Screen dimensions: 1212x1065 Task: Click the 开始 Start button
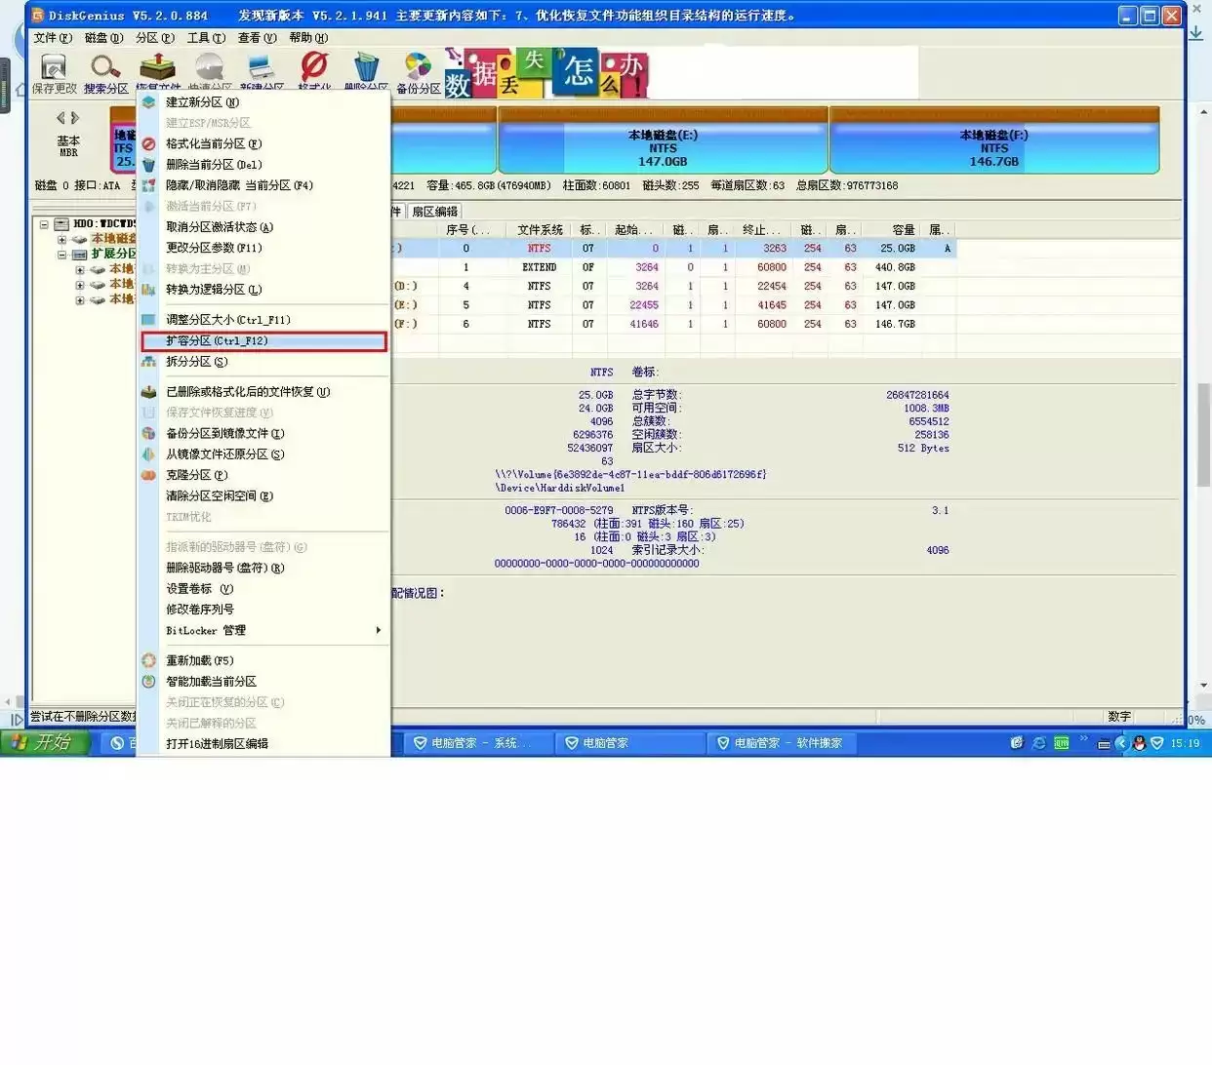46,742
